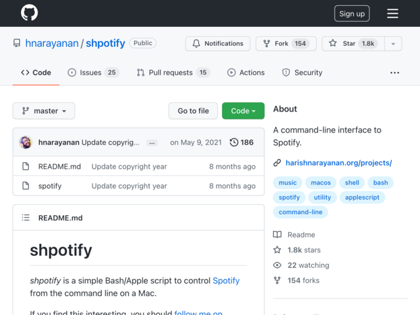Select the bash topic tag

point(381,182)
